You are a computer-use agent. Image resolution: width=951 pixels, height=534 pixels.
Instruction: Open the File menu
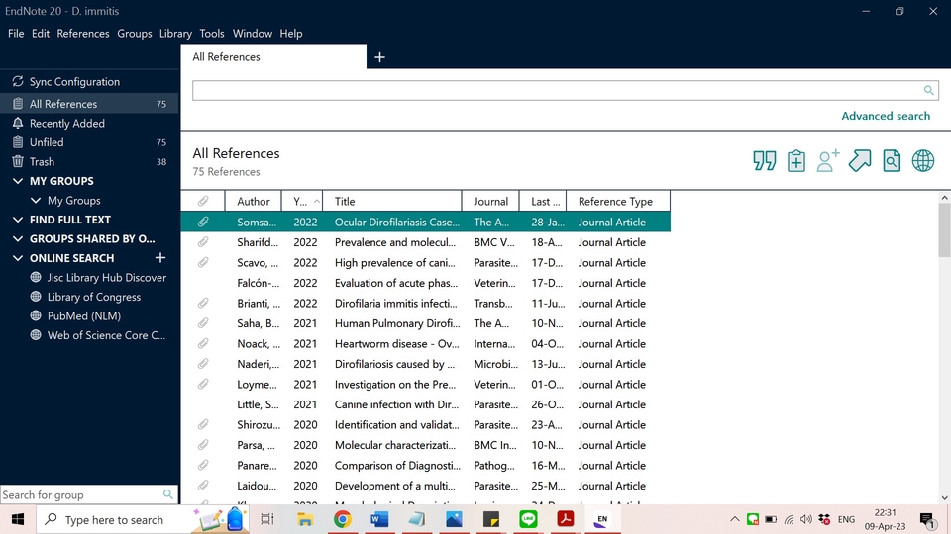[16, 34]
